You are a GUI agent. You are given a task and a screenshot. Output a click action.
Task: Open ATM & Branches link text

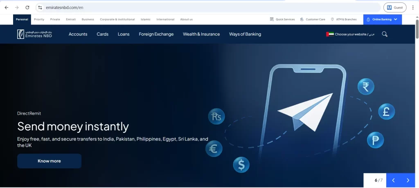[346, 20]
